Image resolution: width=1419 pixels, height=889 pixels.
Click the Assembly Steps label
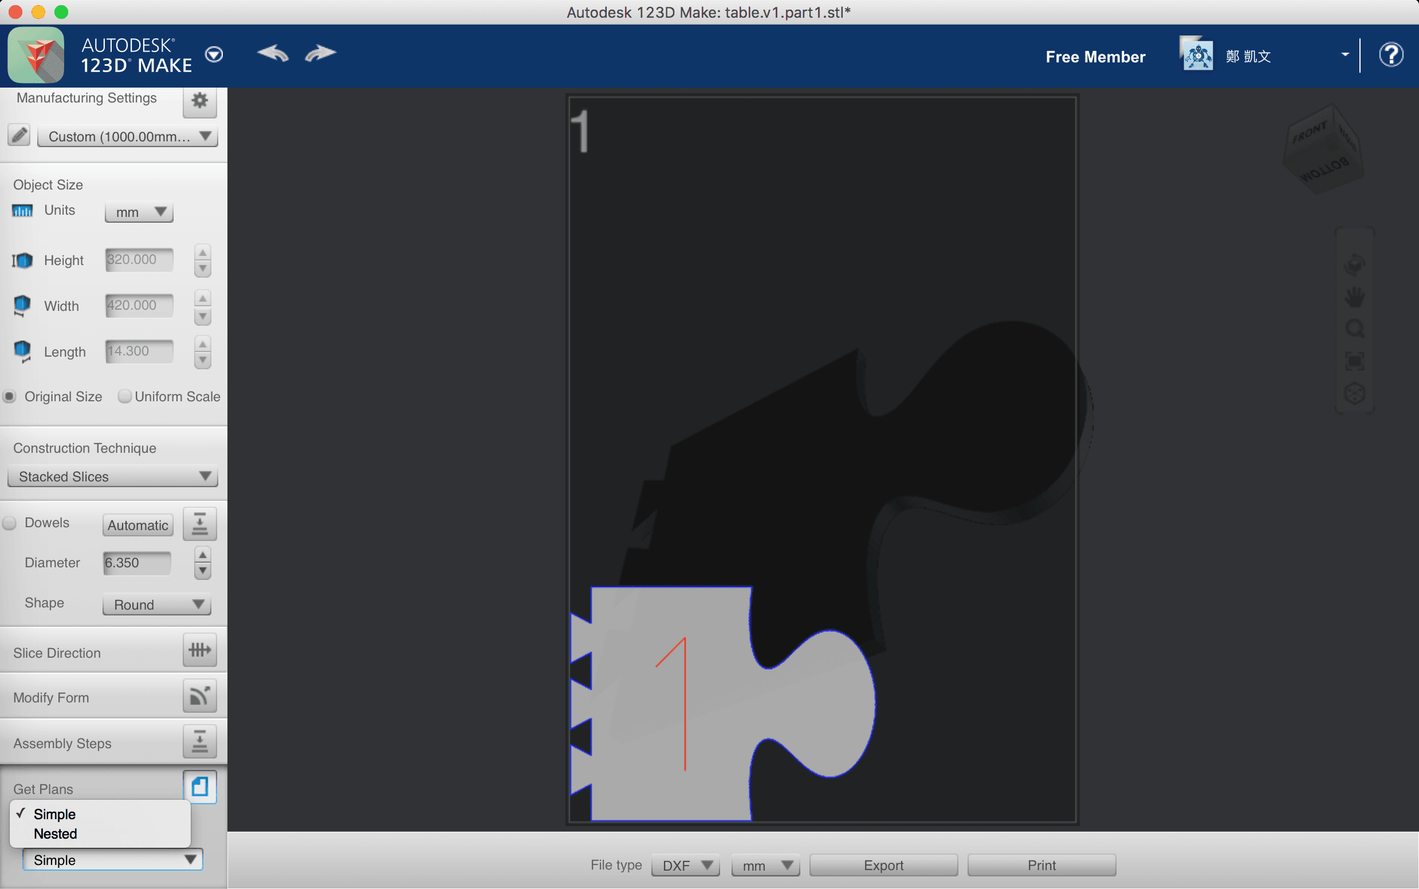pyautogui.click(x=62, y=743)
